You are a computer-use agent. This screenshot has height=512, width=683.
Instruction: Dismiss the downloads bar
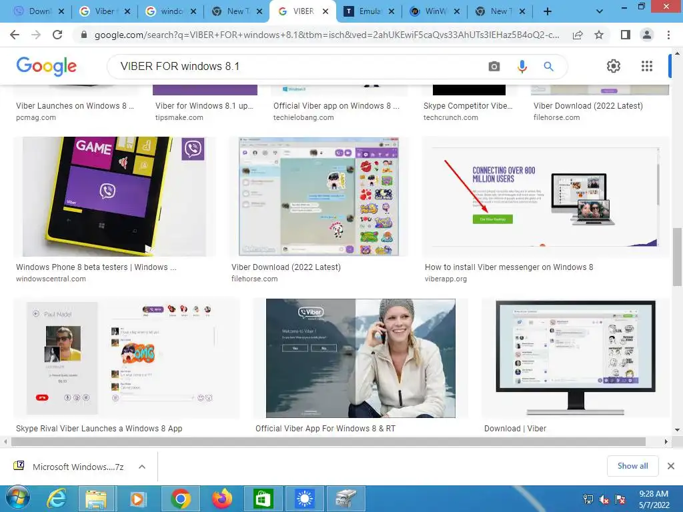[x=671, y=466]
